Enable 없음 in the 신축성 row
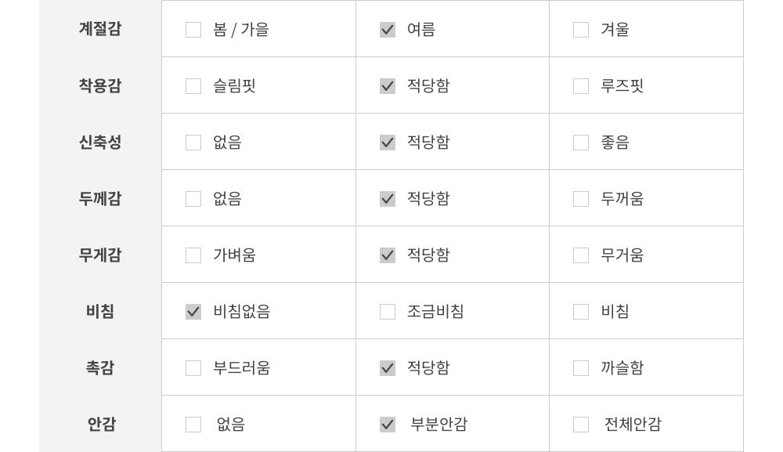Screen dimensions: 783x452 click(193, 143)
